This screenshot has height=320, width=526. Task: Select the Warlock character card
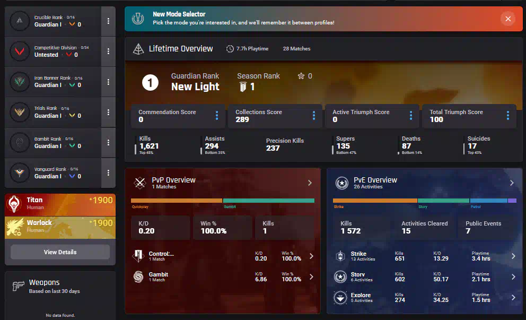point(60,227)
